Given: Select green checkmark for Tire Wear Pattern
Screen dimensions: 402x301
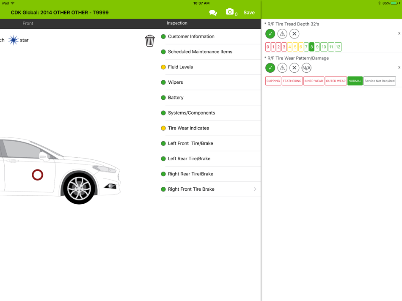Looking at the screenshot, I should coord(270,68).
